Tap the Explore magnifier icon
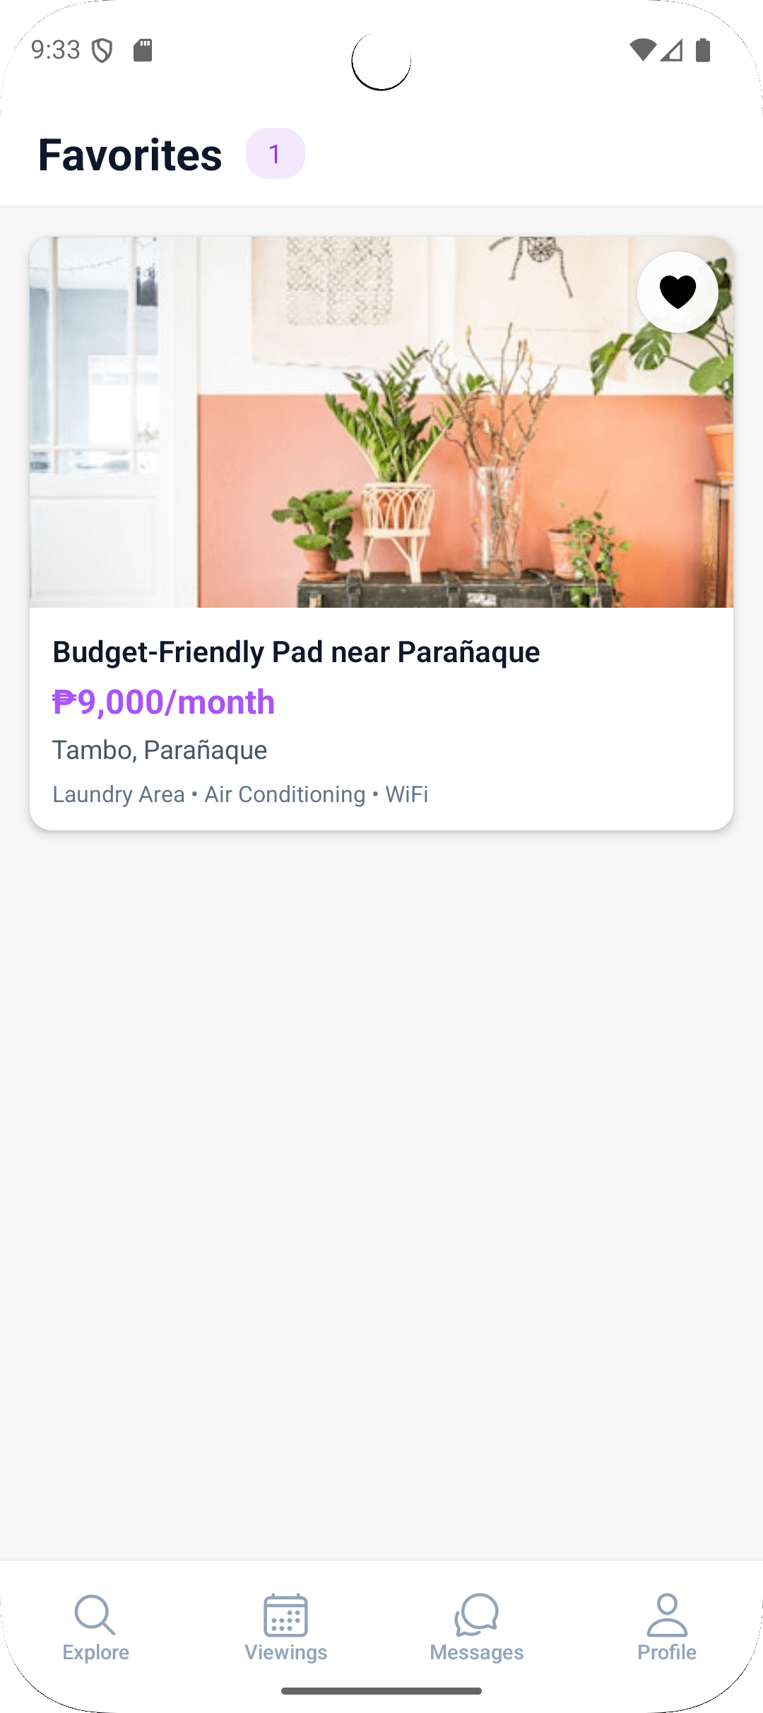 pyautogui.click(x=95, y=1614)
